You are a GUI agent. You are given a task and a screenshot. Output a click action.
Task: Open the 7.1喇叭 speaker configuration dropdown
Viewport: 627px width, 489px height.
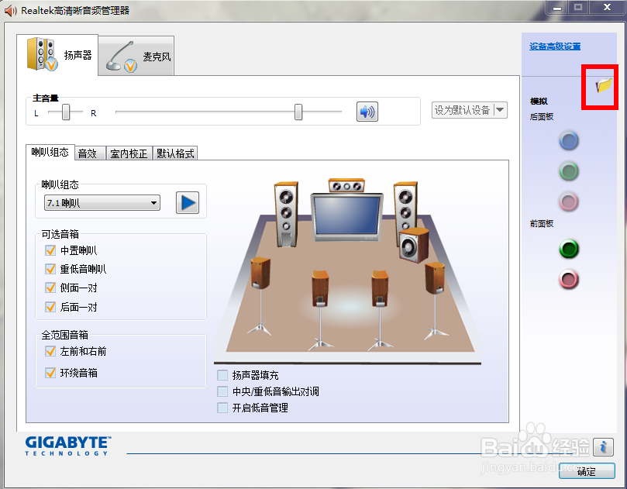101,202
